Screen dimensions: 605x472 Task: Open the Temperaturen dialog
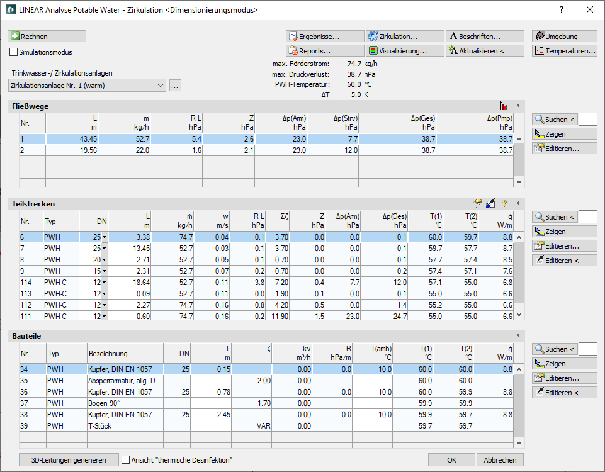[565, 50]
